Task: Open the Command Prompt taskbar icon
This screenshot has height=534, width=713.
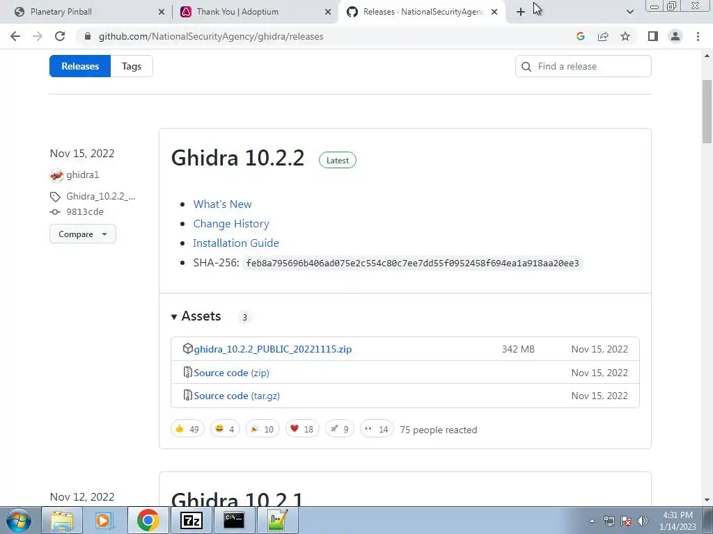Action: click(x=234, y=520)
